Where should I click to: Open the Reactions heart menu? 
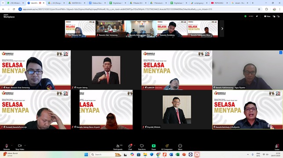(x=142, y=147)
